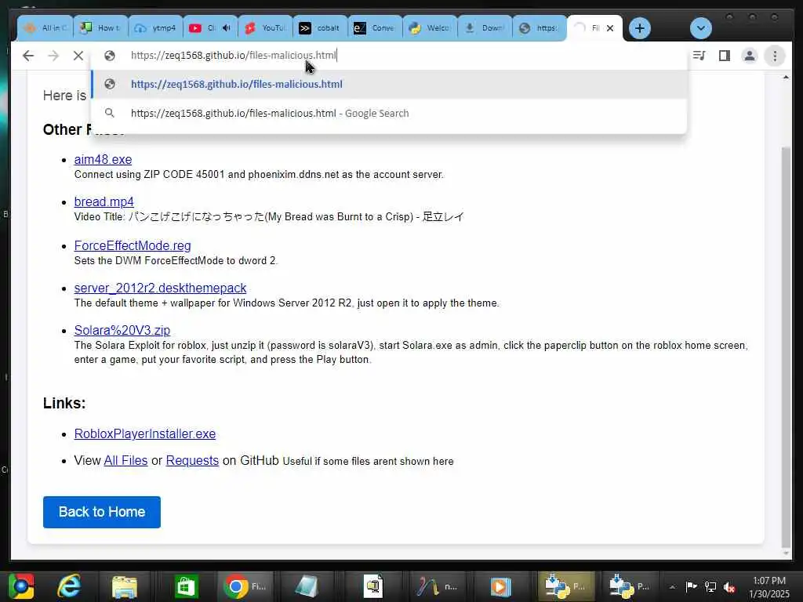
Task: Switch to the Python 'Welco' tab
Action: point(431,28)
